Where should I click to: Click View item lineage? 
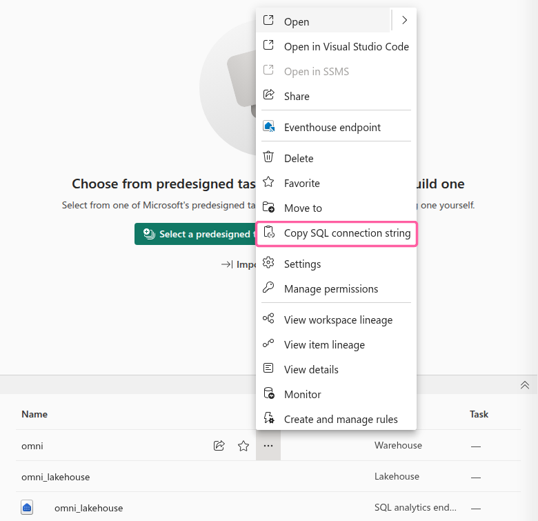[x=337, y=344]
